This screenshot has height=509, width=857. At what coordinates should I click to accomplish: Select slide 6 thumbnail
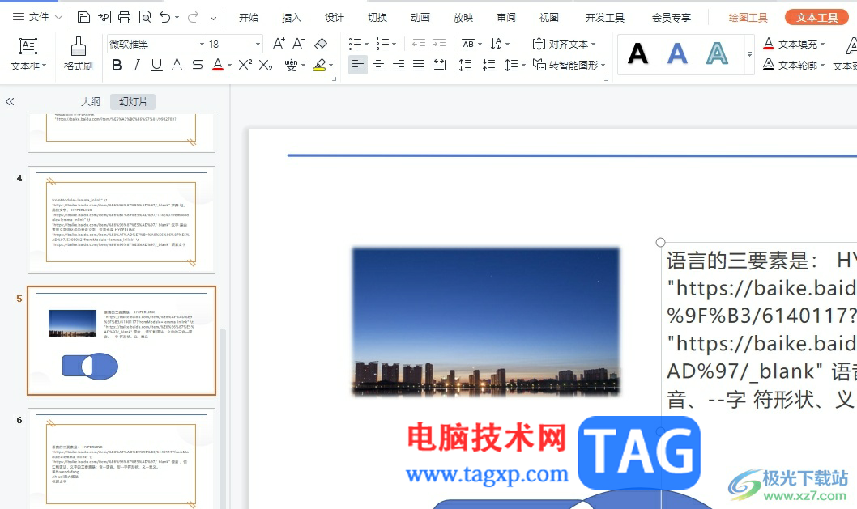[122, 459]
